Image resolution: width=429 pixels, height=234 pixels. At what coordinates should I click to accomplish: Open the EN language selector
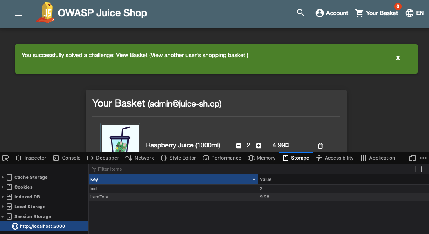(x=415, y=13)
